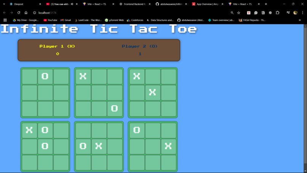The width and height of the screenshot is (307, 173).
Task: Open Data Structures and... bookmark
Action: tap(160, 20)
